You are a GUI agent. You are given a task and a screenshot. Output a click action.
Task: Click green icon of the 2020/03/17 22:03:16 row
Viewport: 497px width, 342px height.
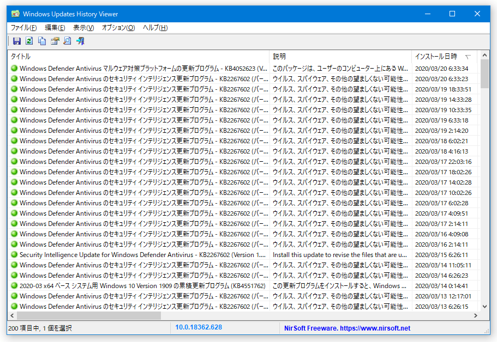[x=14, y=161]
